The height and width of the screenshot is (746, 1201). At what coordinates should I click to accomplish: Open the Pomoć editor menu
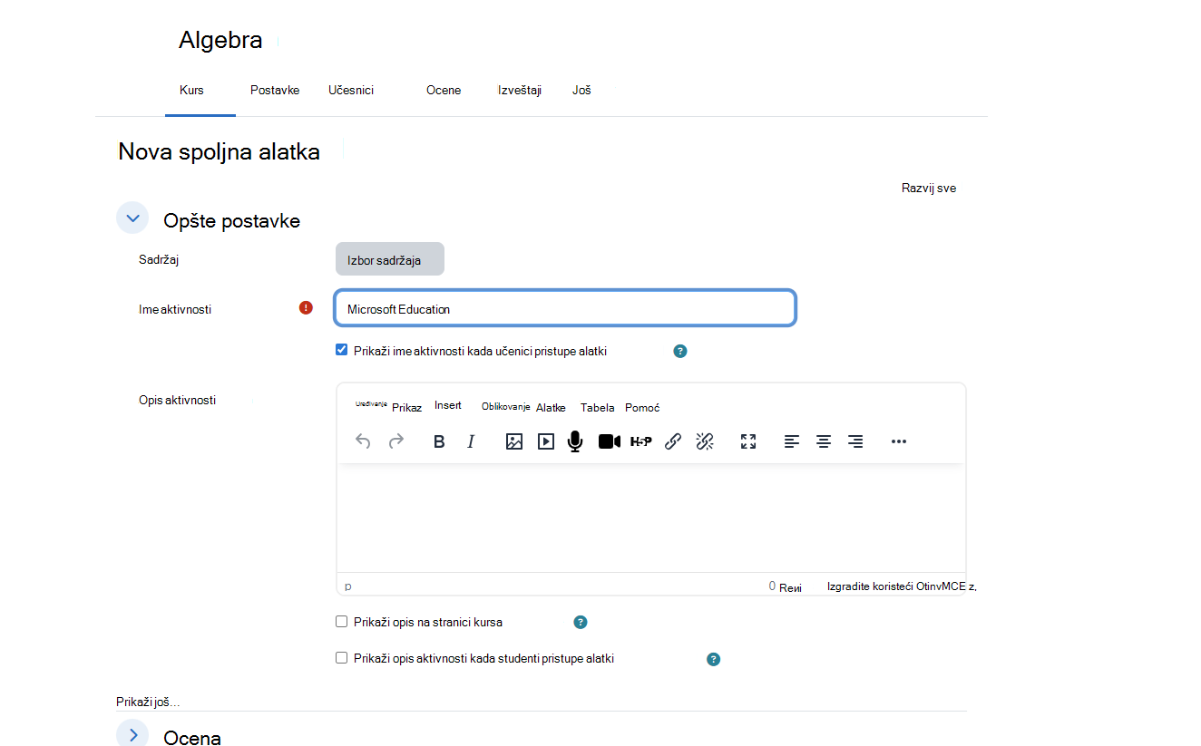click(642, 408)
